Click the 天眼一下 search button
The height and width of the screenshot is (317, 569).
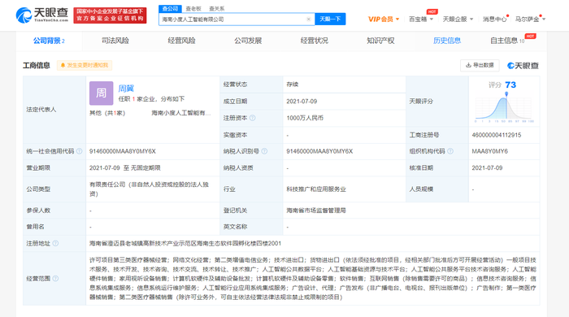pyautogui.click(x=330, y=20)
